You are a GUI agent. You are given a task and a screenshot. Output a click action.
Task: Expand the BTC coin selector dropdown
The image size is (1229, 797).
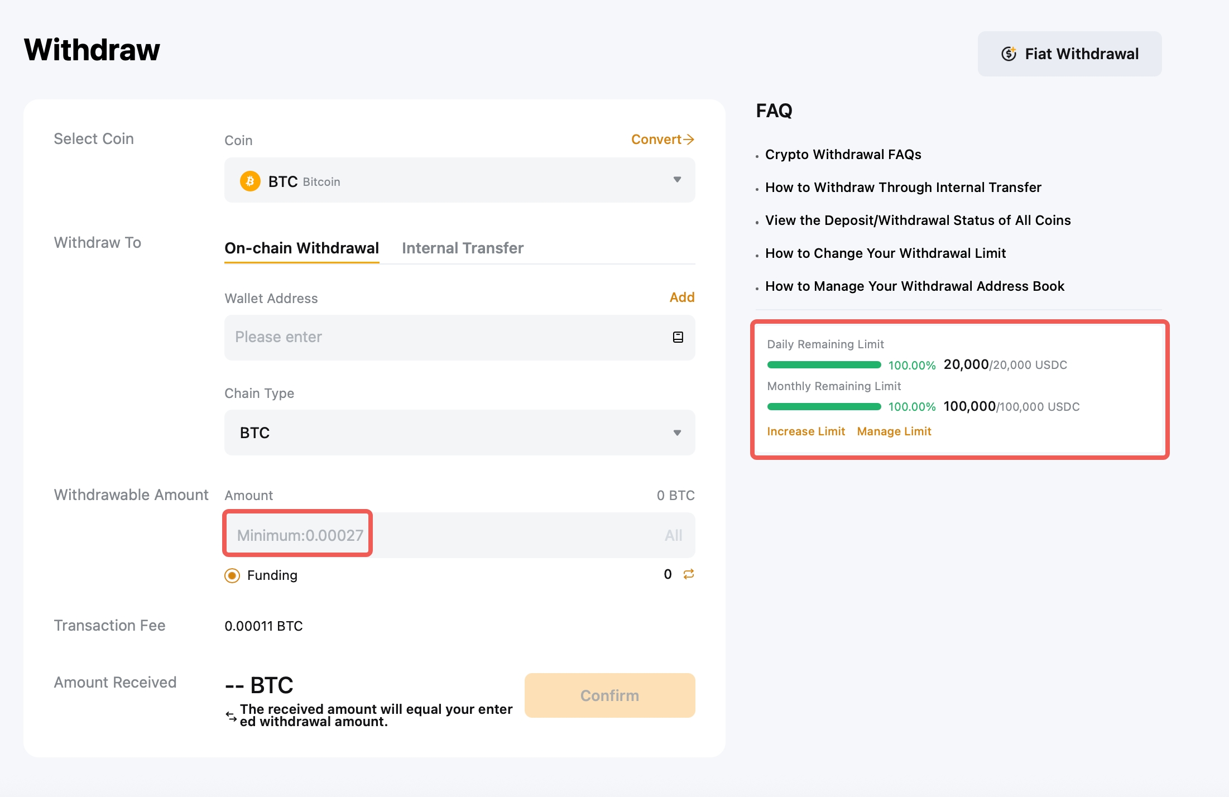pos(676,180)
